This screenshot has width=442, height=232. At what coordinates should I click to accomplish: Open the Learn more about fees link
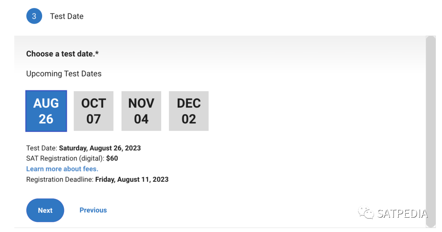pyautogui.click(x=62, y=169)
